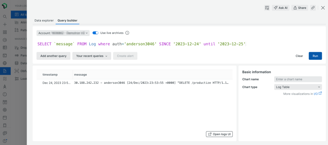Open the grid all capabilities icon

(5, 32)
